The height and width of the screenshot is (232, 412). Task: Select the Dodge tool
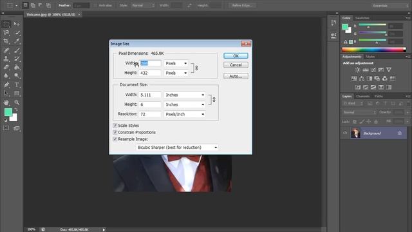pyautogui.click(x=17, y=76)
